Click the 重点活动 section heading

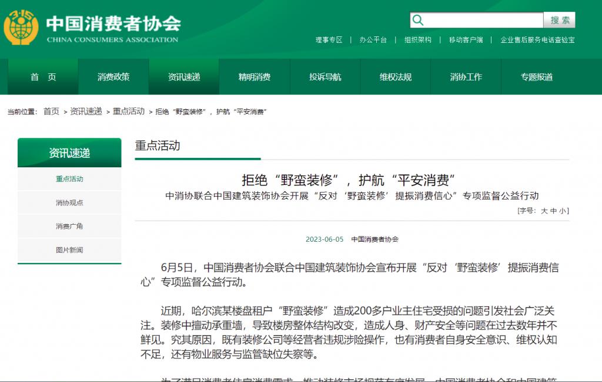[158, 146]
